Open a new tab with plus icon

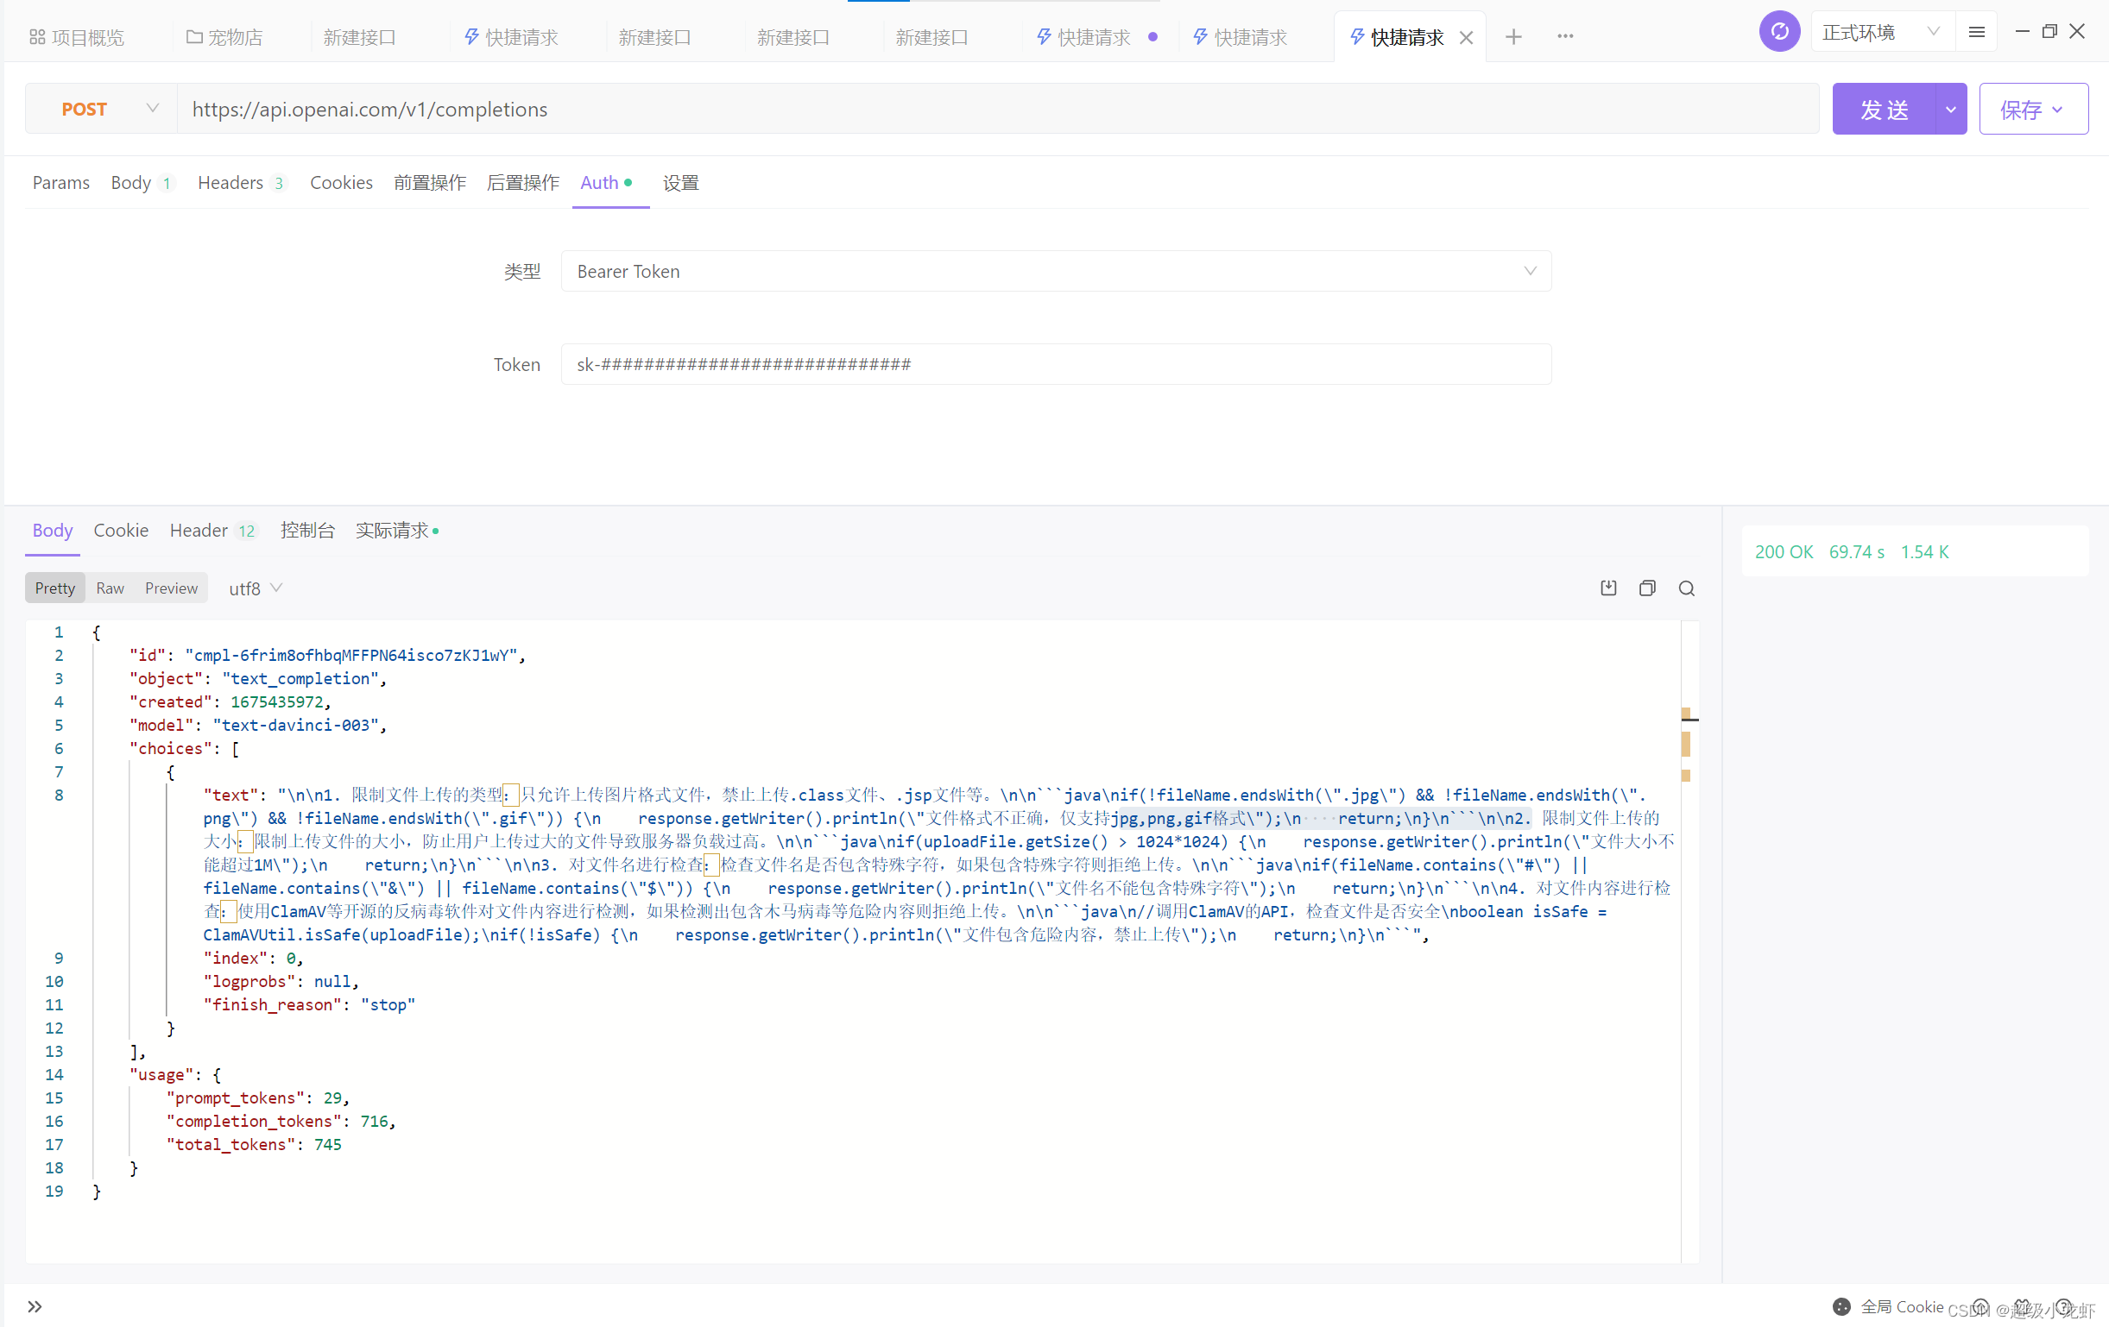click(x=1513, y=37)
